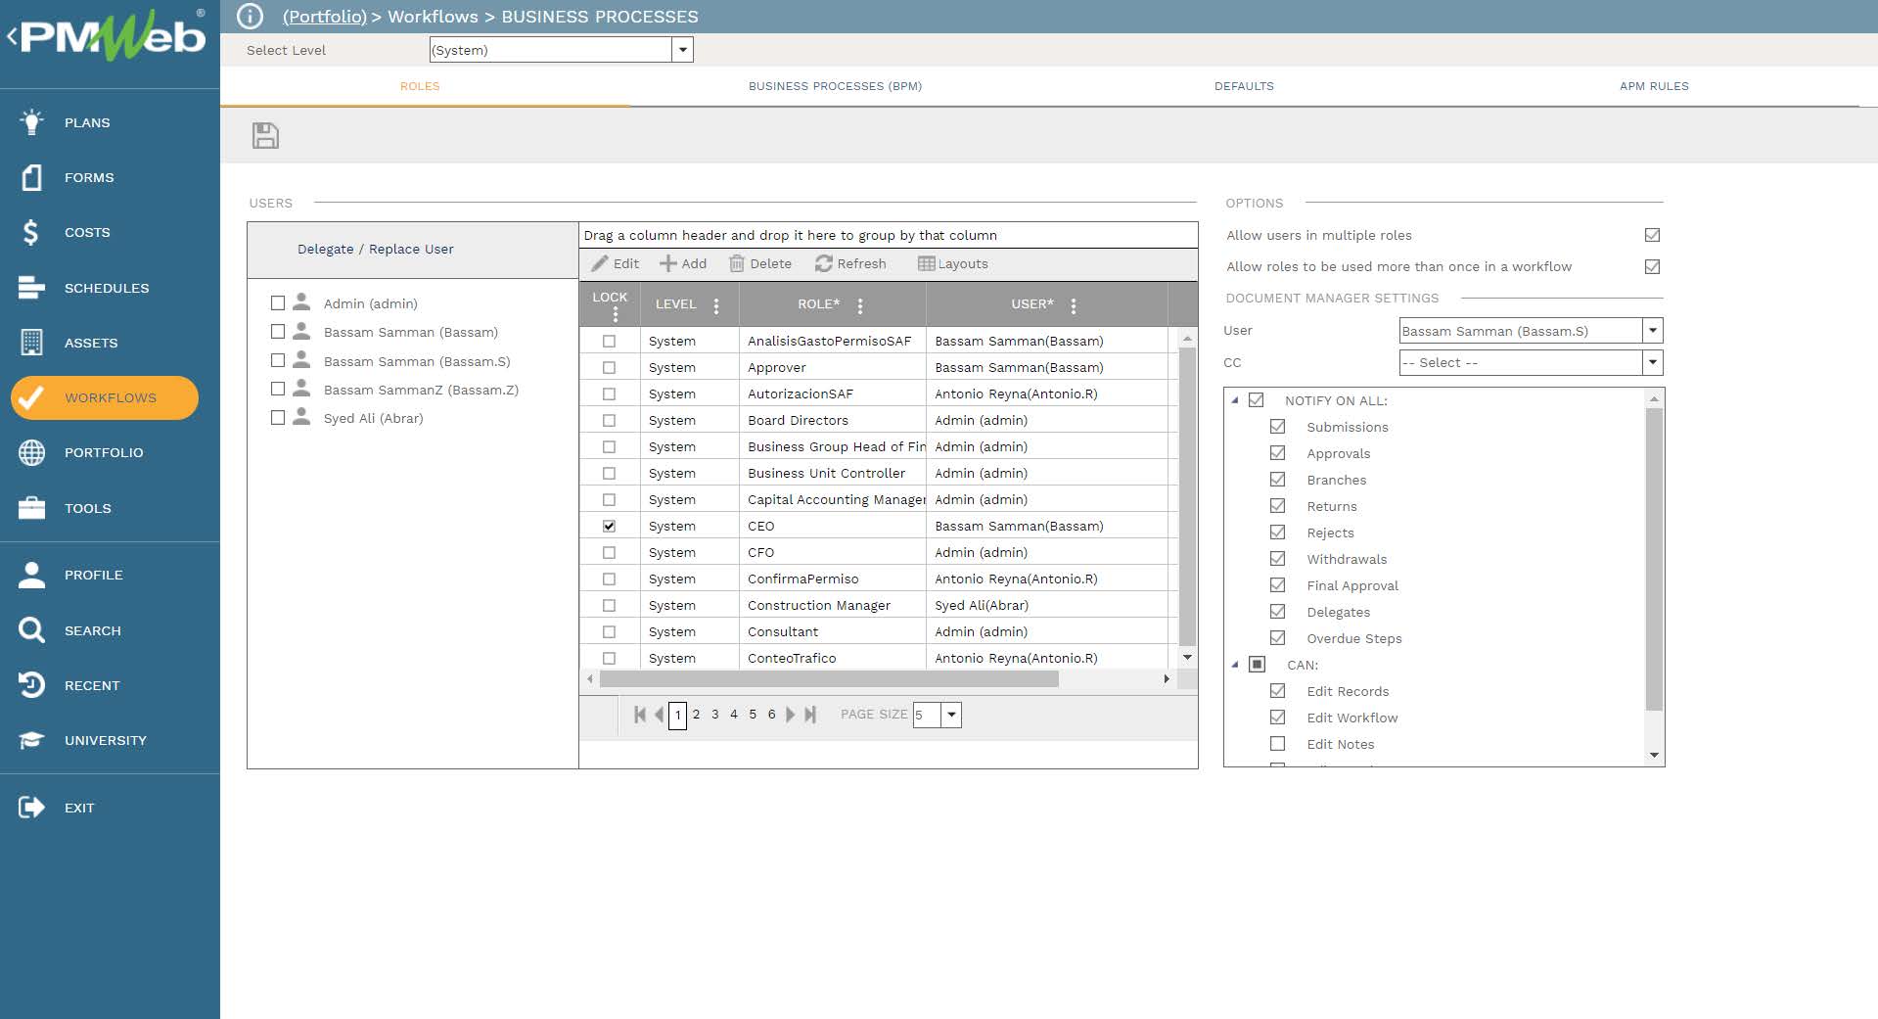Open Assets building icon
Image resolution: width=1878 pixels, height=1019 pixels.
coord(31,343)
